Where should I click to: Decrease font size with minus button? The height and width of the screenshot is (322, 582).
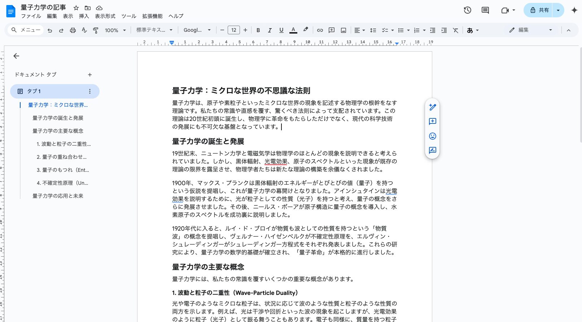coord(222,30)
